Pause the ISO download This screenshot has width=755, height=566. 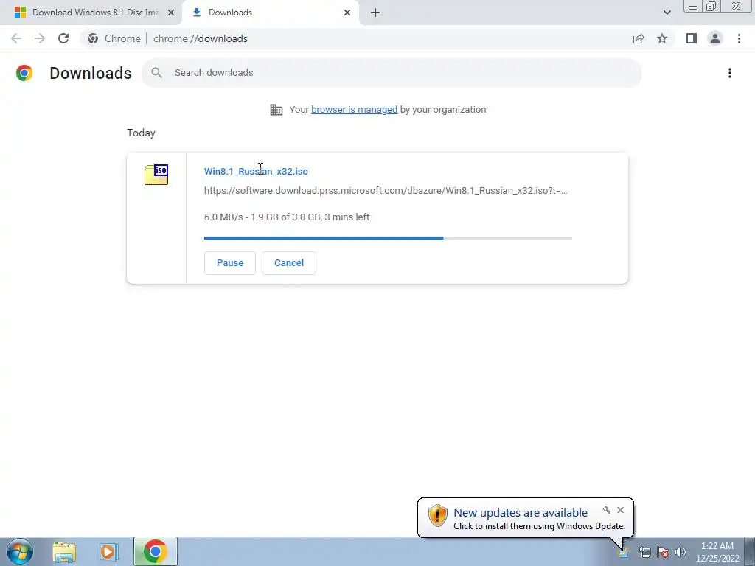(230, 263)
